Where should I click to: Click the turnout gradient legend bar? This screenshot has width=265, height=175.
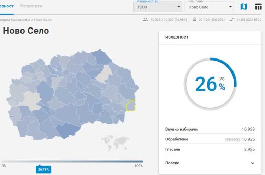(x=72, y=162)
